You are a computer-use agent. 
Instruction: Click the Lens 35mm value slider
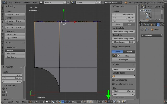coord(123,69)
